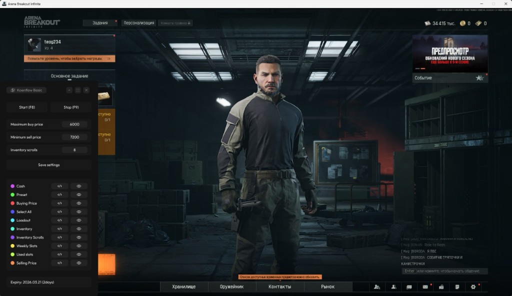The width and height of the screenshot is (512, 296).
Task: Open the secure case icon in bottom toolbar
Action: (442, 287)
